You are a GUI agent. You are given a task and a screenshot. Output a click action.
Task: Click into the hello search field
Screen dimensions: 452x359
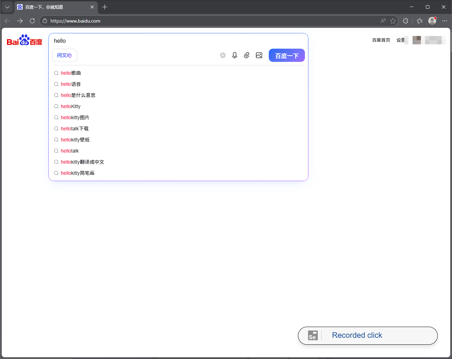[178, 41]
